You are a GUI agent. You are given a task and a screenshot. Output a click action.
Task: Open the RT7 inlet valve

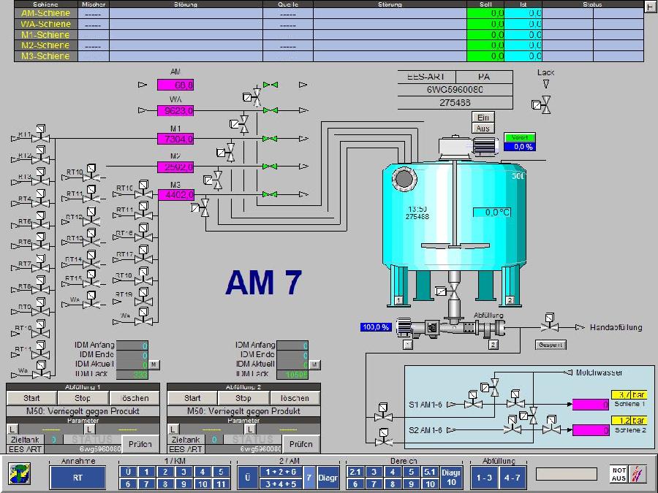pyautogui.click(x=41, y=264)
